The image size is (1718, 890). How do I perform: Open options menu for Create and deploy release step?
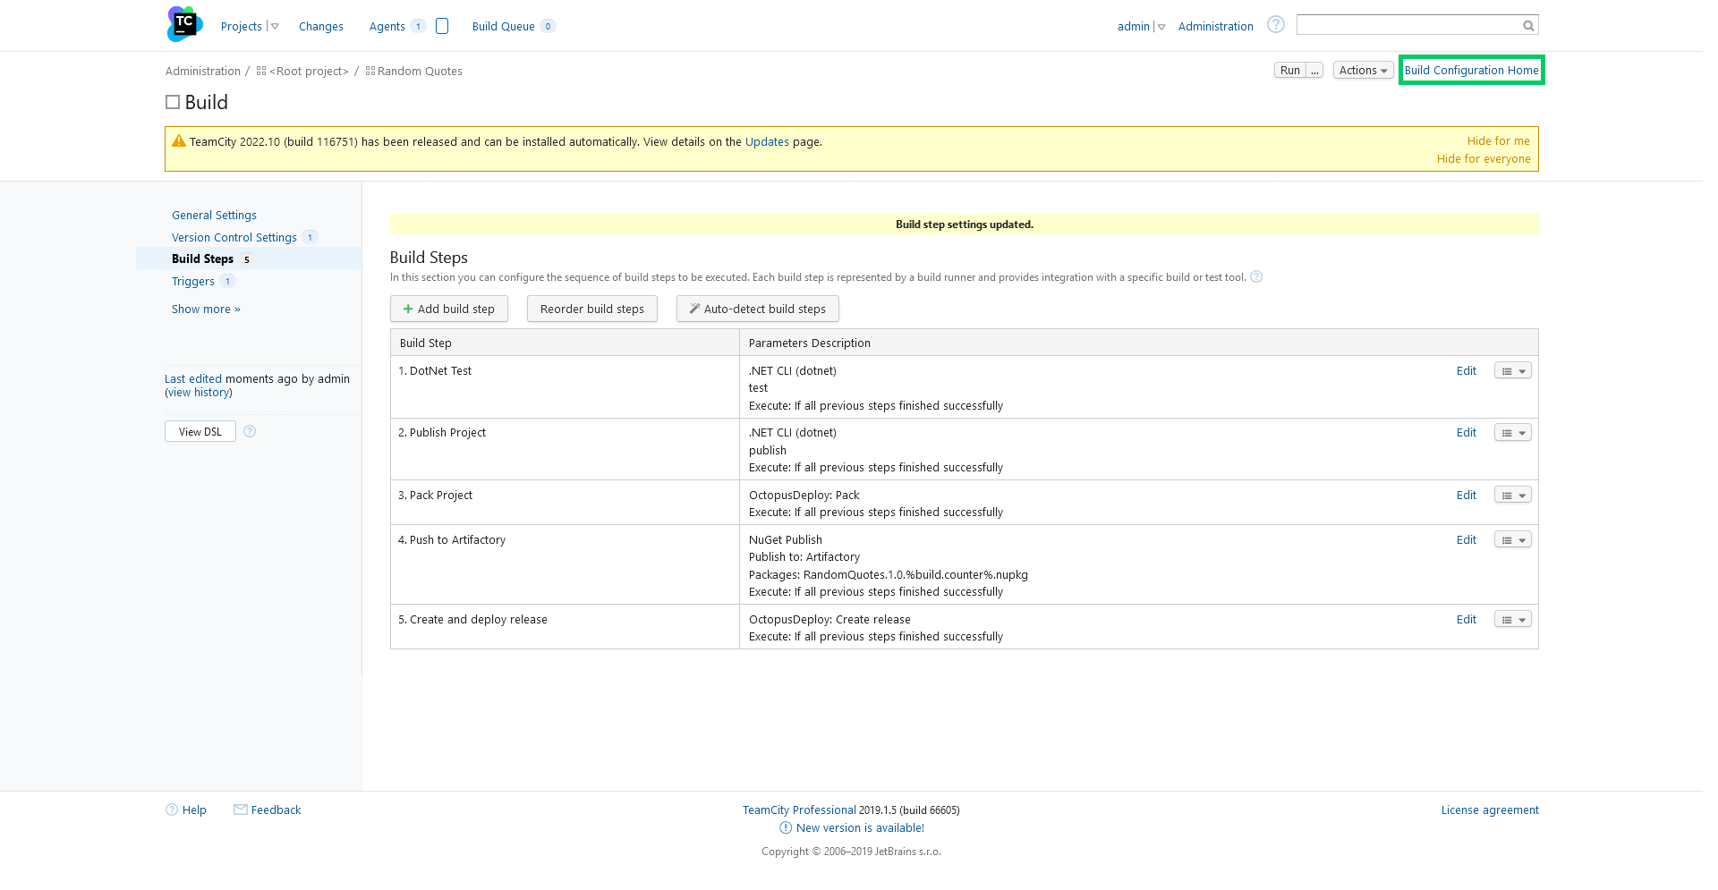1513,619
